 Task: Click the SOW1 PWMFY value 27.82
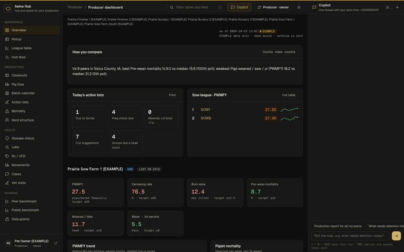[271, 110]
